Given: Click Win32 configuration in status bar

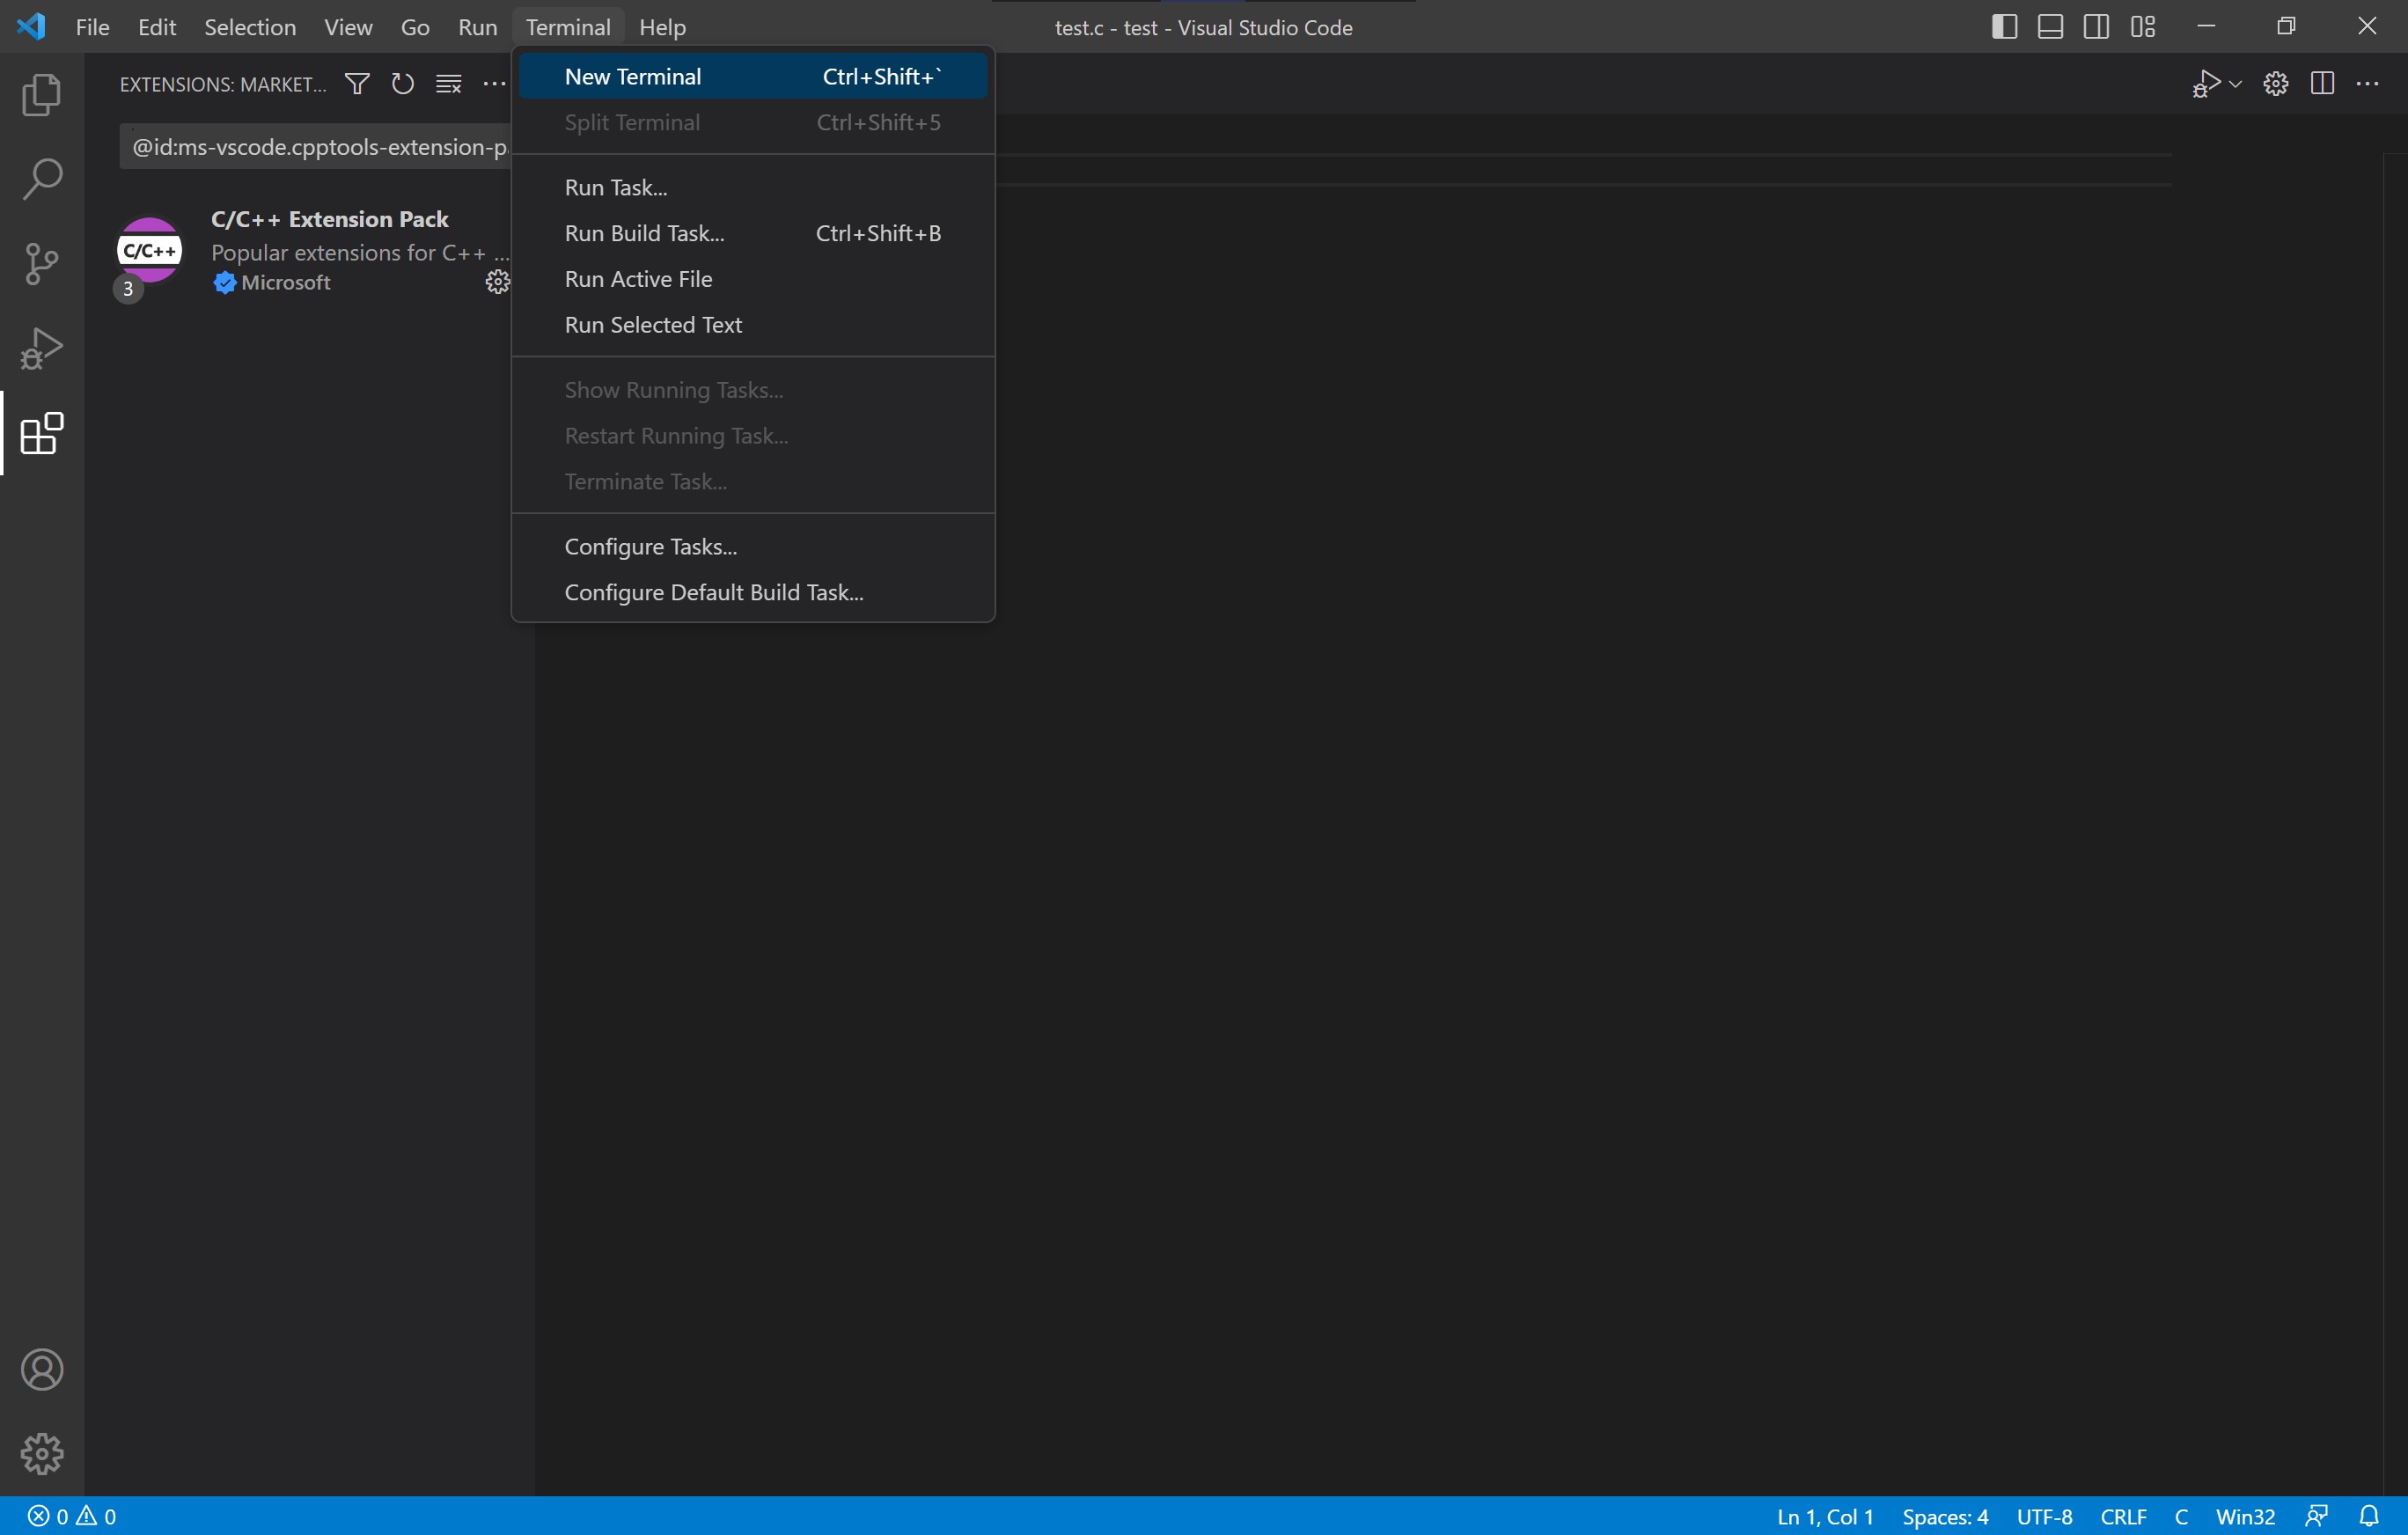Looking at the screenshot, I should tap(2245, 1516).
